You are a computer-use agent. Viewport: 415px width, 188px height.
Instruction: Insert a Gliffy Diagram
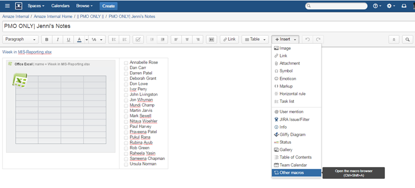click(296, 135)
